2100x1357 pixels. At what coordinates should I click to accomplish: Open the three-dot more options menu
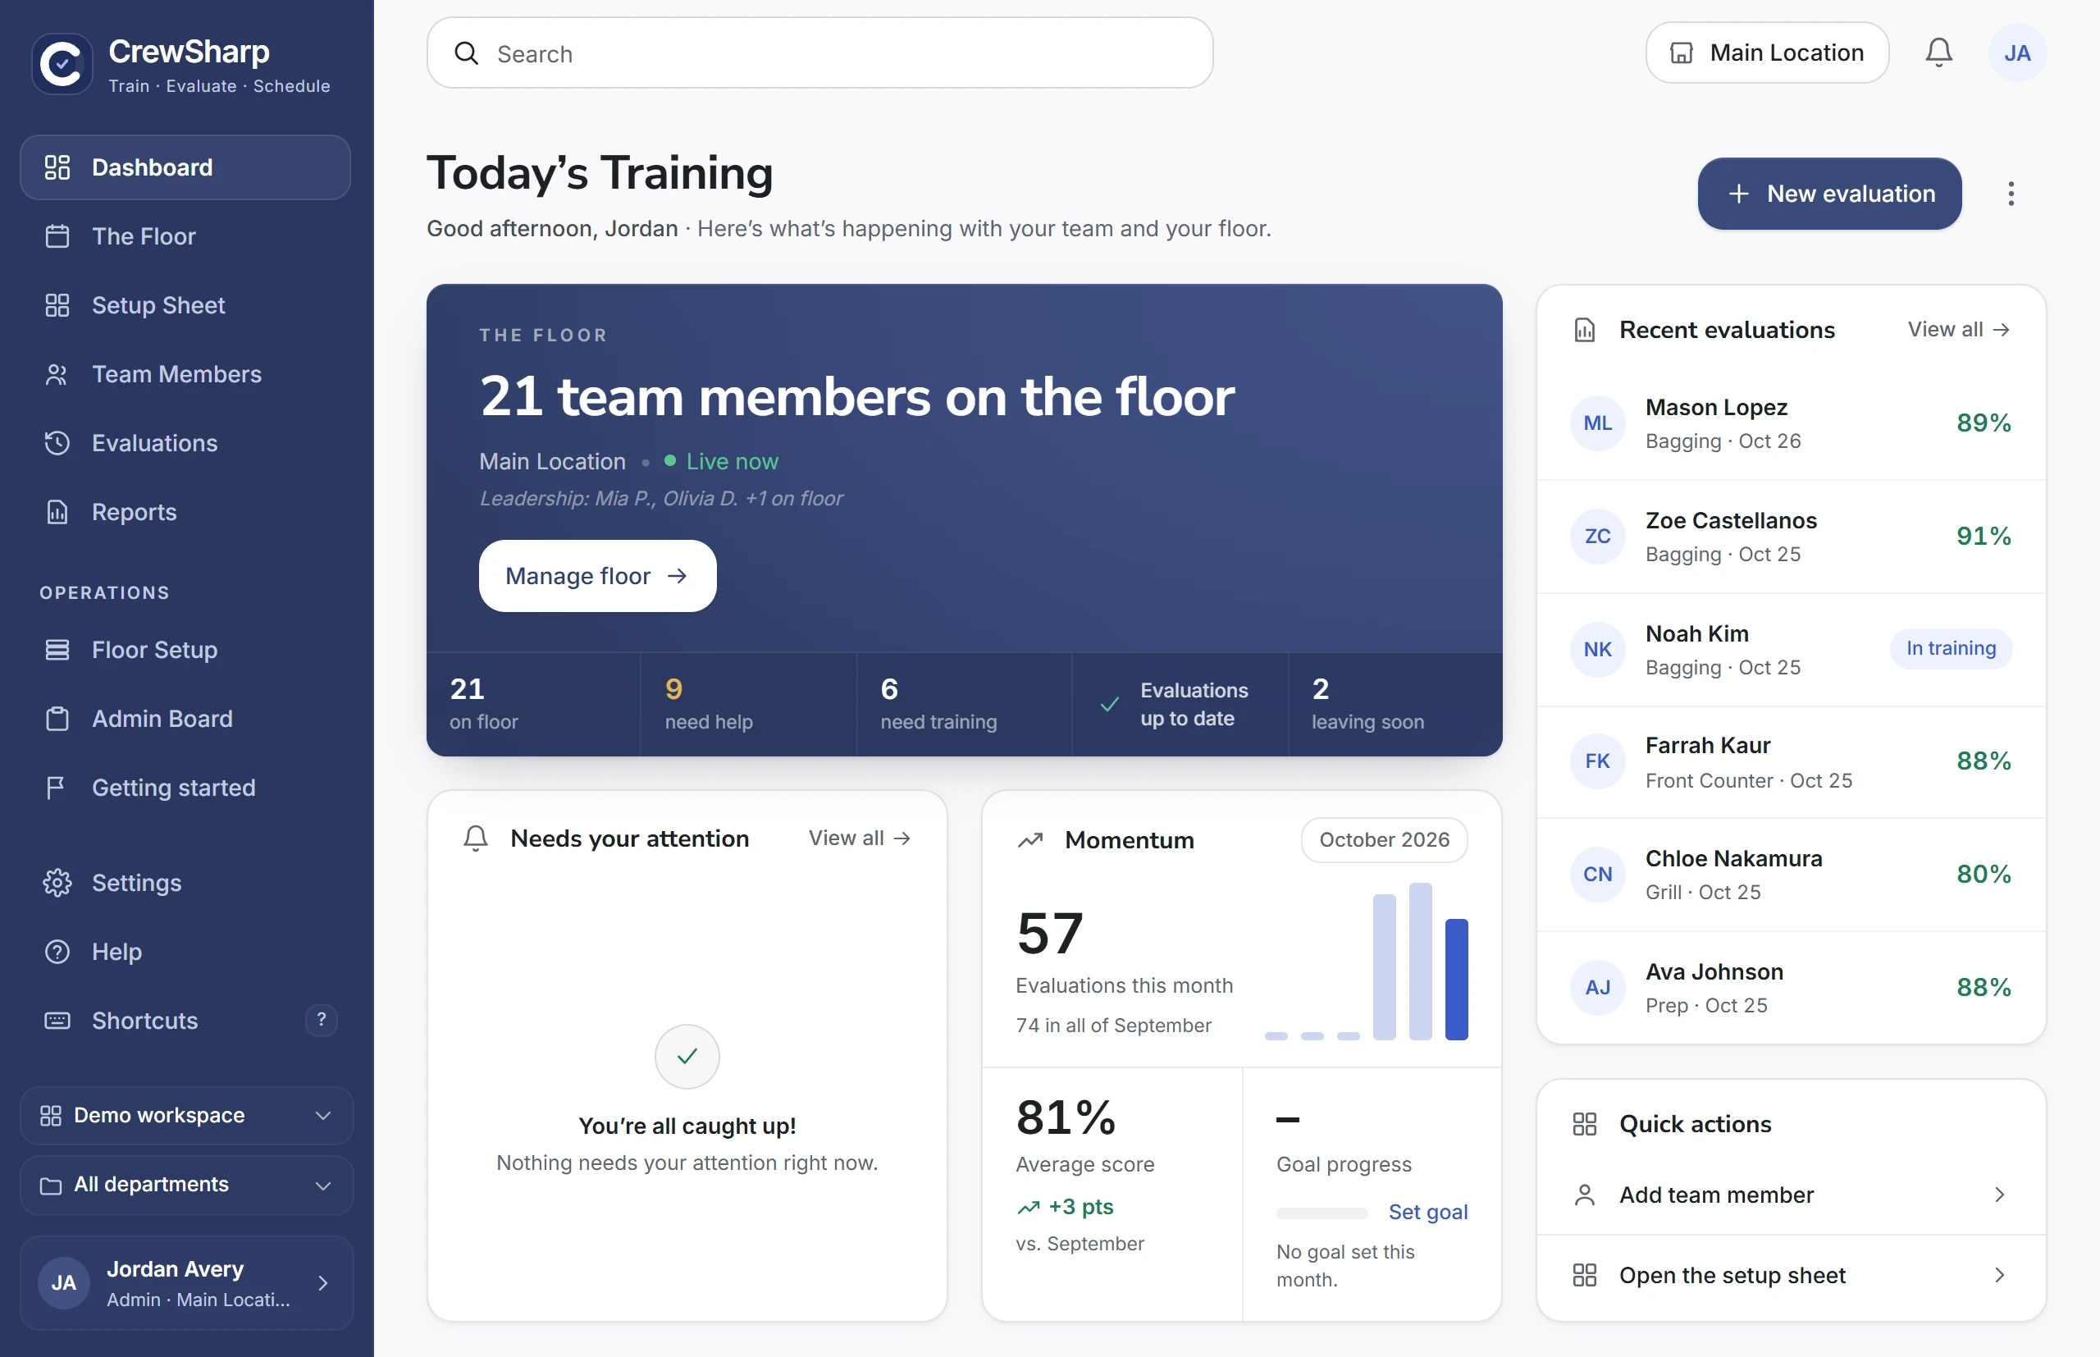click(x=2010, y=194)
